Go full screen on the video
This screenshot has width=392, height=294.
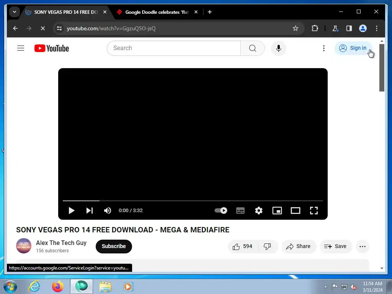pos(314,211)
